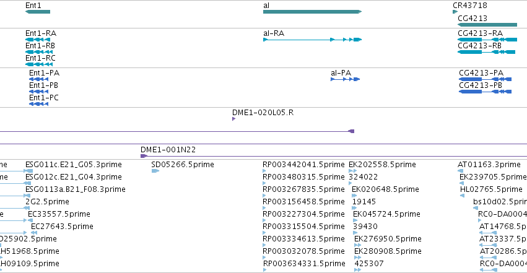Image resolution: width=527 pixels, height=273 pixels.
Task: Select the EK045724.5prime label
Action: pyautogui.click(x=387, y=214)
